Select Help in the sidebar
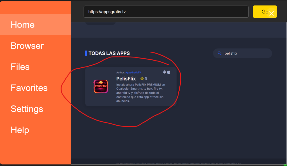 tap(20, 130)
